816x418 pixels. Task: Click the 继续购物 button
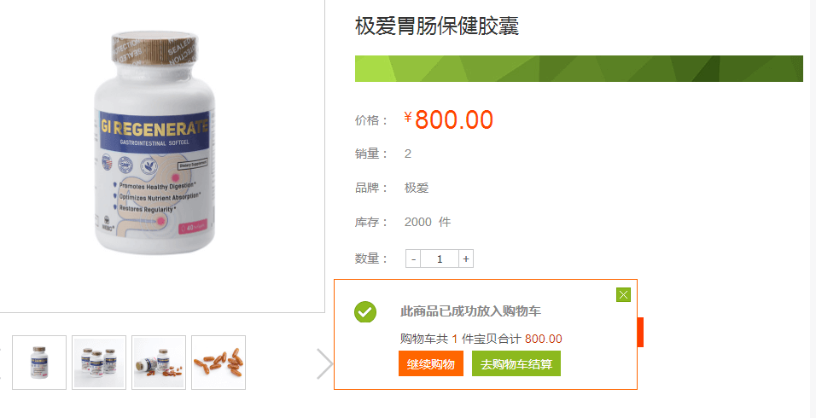click(431, 363)
